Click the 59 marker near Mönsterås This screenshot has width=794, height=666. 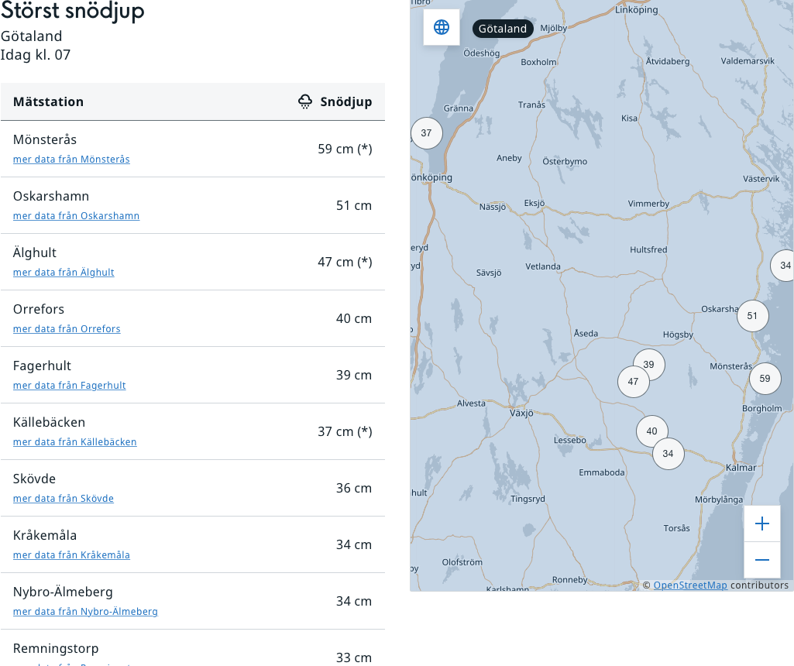pos(765,379)
